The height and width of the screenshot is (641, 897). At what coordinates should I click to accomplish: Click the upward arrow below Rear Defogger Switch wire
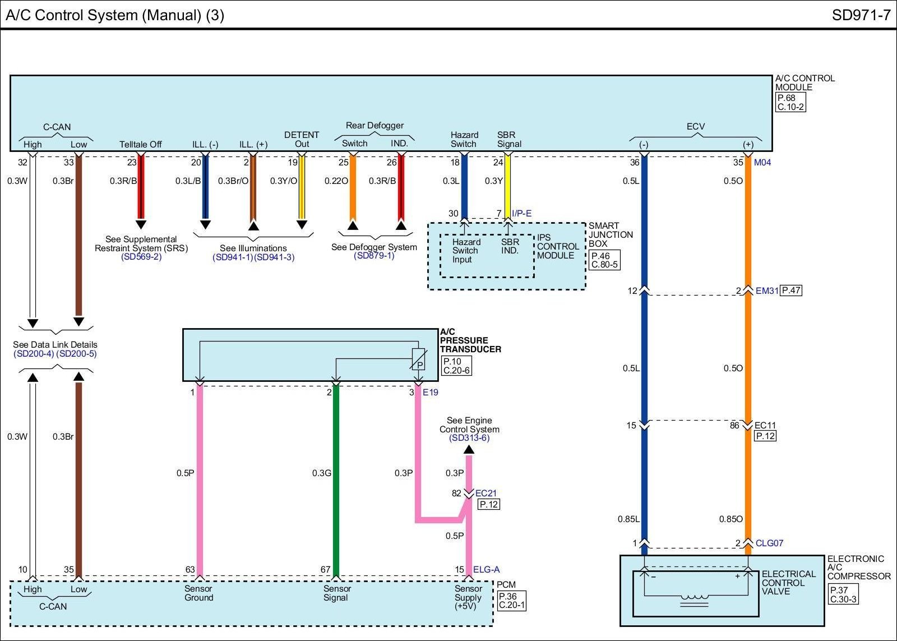(353, 225)
